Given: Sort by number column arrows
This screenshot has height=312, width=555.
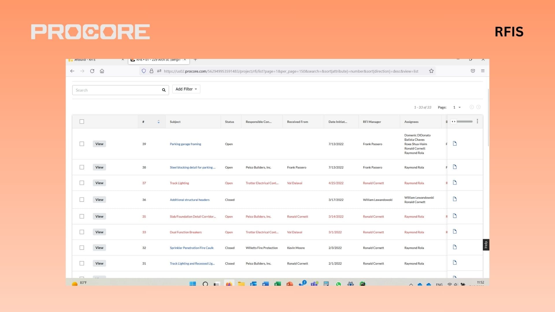Looking at the screenshot, I should [158, 122].
